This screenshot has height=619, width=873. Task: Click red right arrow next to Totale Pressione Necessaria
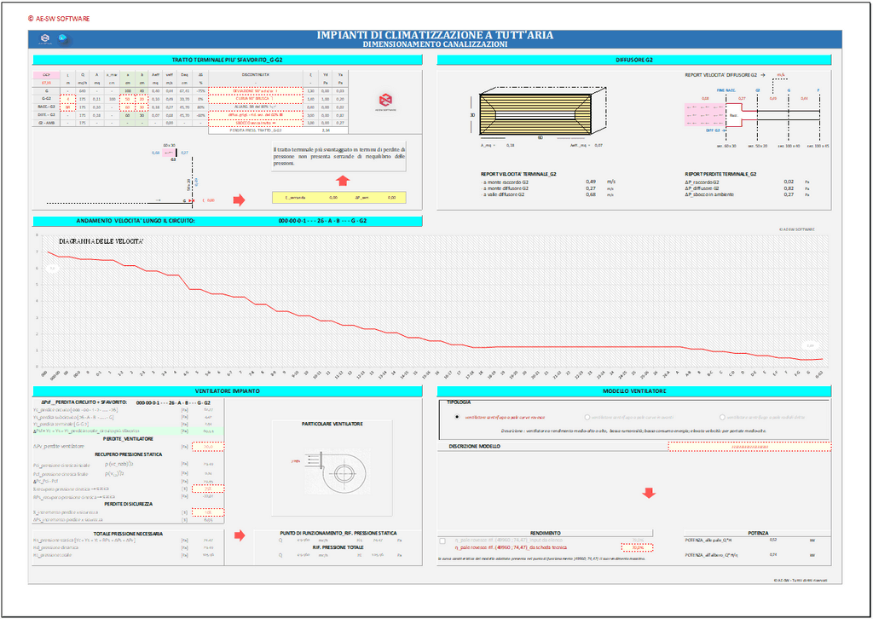coord(239,535)
